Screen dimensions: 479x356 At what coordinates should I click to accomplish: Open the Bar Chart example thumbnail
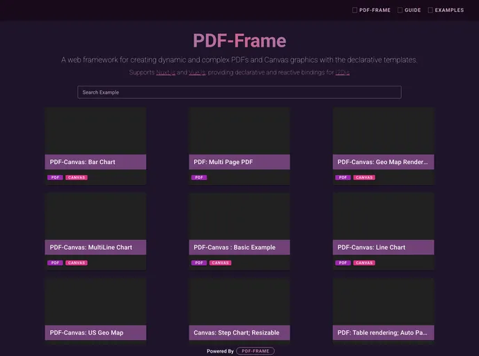95,131
